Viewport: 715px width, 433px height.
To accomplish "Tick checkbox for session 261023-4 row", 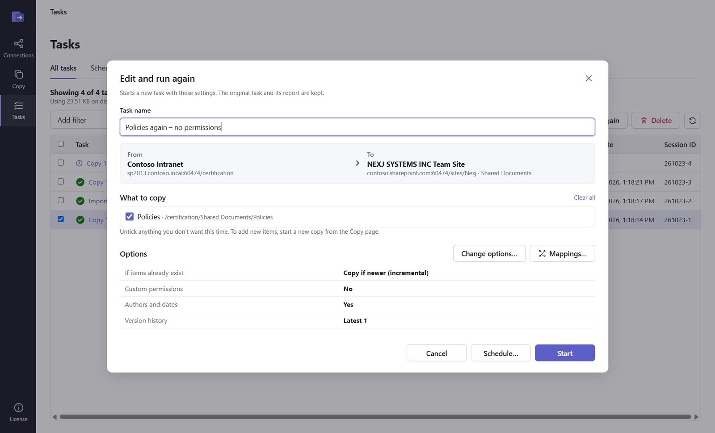I will (x=61, y=163).
